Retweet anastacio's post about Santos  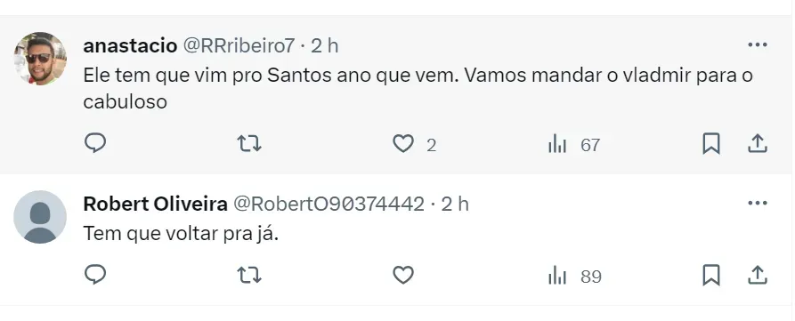click(249, 144)
